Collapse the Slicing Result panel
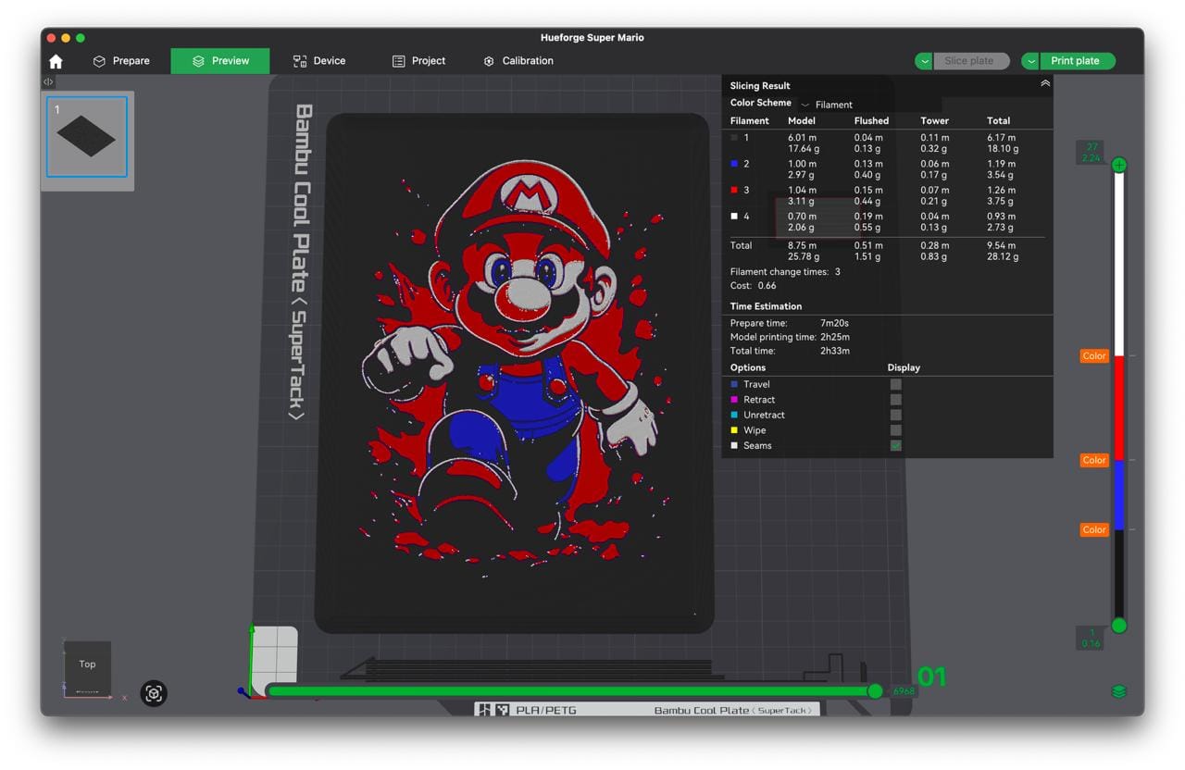1185x770 pixels. 1045,83
